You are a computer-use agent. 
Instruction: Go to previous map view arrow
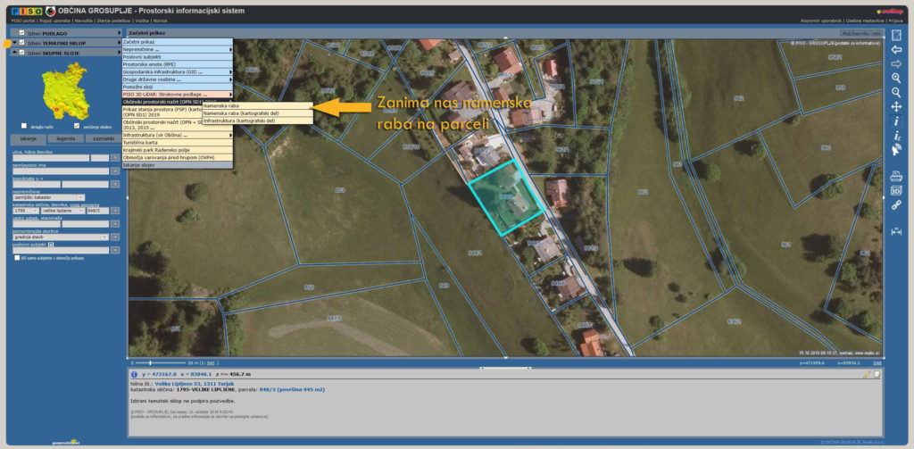coord(896,49)
